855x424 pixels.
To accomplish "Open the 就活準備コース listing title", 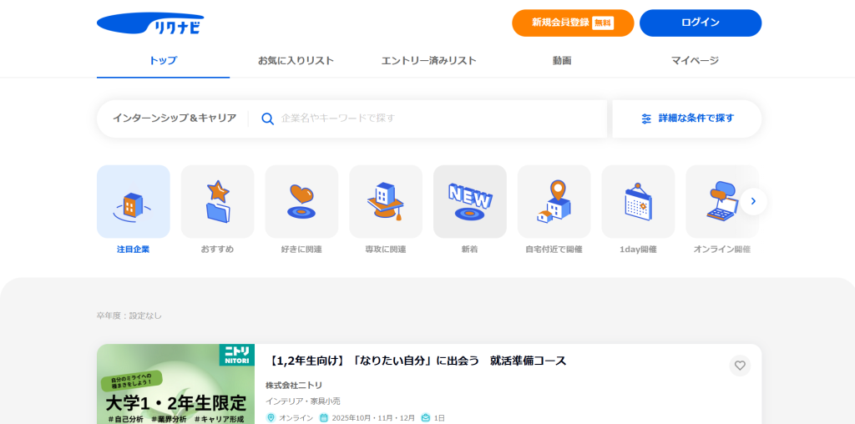I will coord(418,361).
